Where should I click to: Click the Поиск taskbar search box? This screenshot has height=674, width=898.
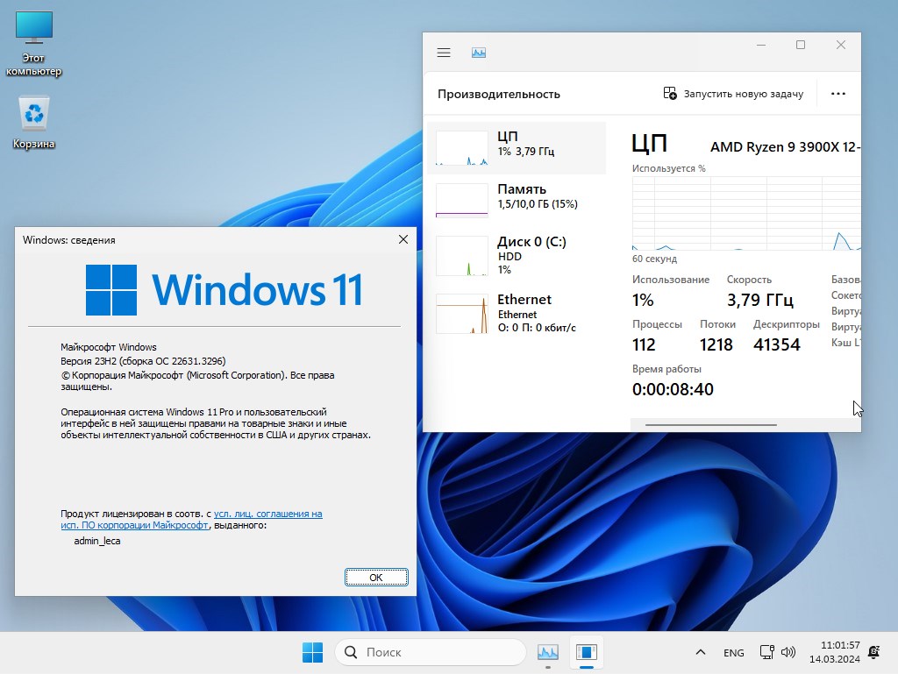pyautogui.click(x=430, y=652)
